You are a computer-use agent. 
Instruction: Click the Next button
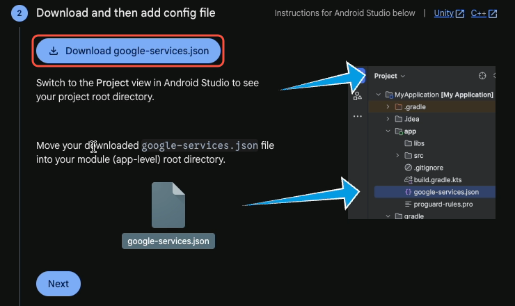click(x=58, y=284)
